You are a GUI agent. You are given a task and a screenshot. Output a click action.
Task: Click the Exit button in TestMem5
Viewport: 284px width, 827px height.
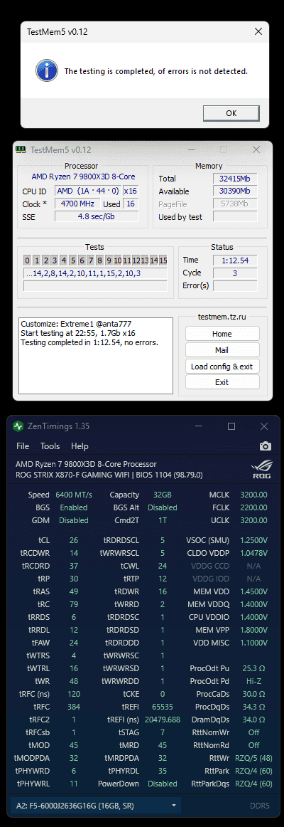pyautogui.click(x=222, y=382)
